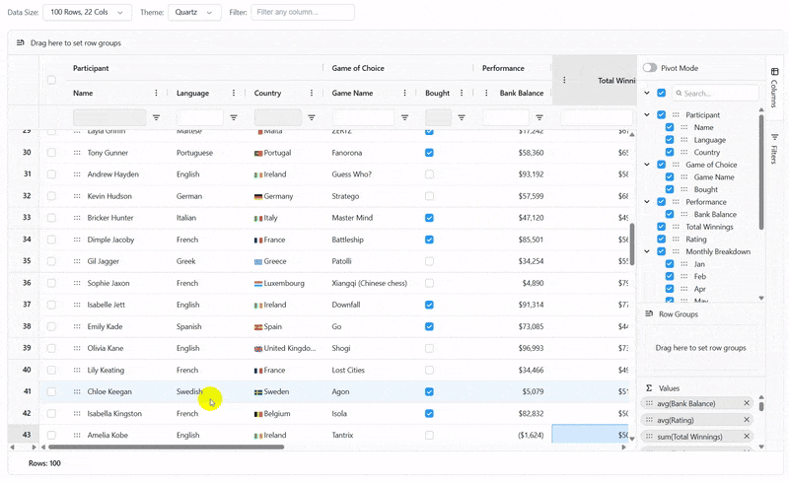This screenshot has width=789, height=482.
Task: Uncheck the Bought box for Bricker Hunter
Action: pos(429,218)
